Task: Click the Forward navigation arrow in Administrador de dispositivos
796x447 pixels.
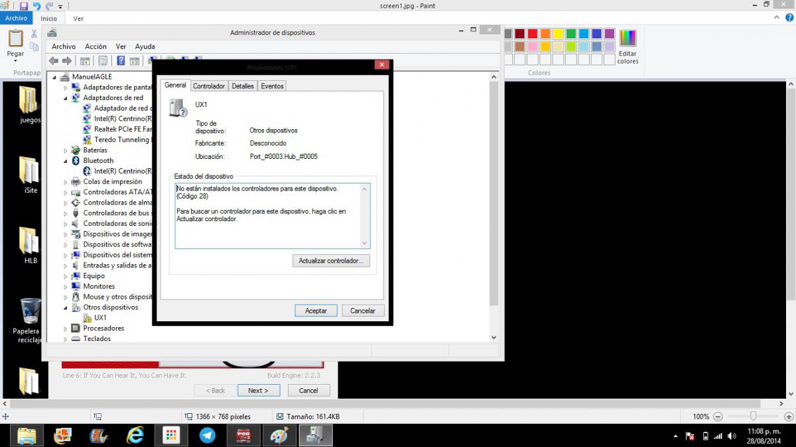Action: click(66, 60)
